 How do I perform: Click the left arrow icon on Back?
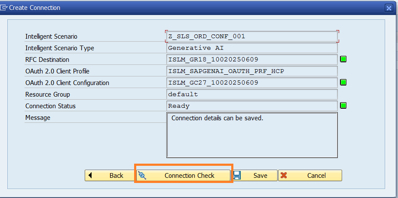[x=91, y=175]
